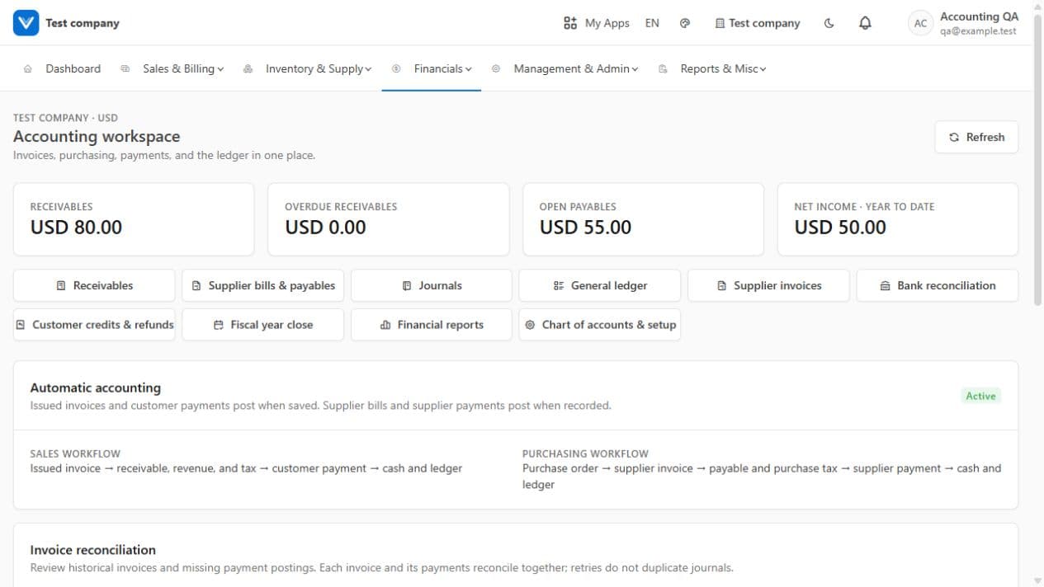Open Bank reconciliation
Screen dimensions: 1044x587
point(938,286)
